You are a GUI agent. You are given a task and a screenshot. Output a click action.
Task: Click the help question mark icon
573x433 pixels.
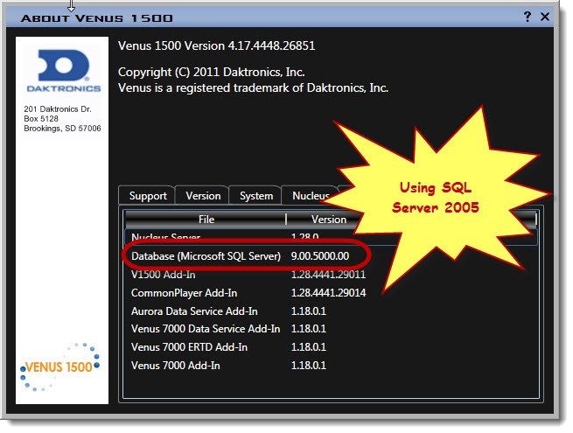(x=528, y=17)
